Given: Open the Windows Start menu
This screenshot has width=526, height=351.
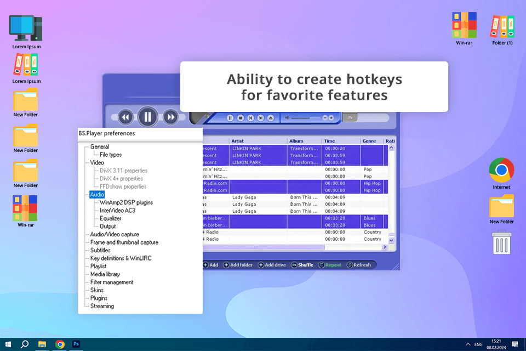Looking at the screenshot, I should click(8, 344).
